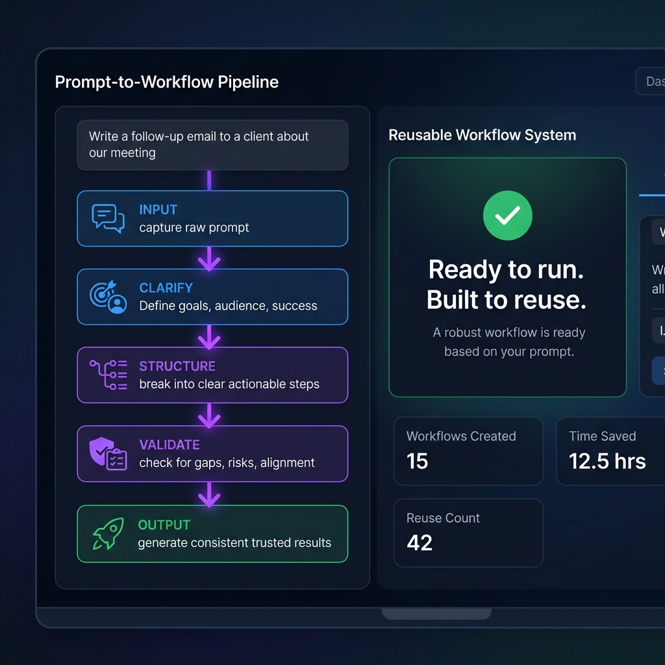Click the value '12.5 hrs'
The width and height of the screenshot is (665, 665).
point(607,461)
